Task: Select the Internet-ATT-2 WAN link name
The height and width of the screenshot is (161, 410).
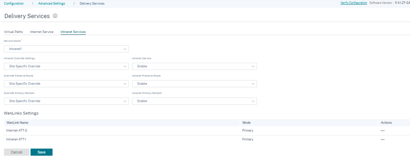Action: pyautogui.click(x=17, y=131)
